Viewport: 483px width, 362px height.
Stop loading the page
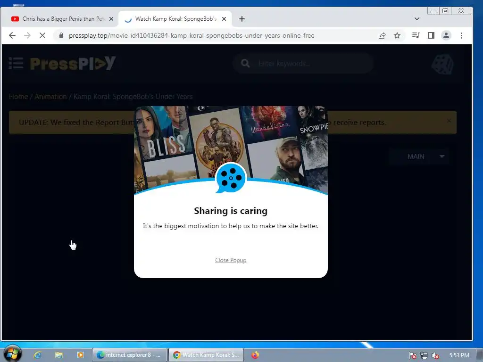(42, 35)
